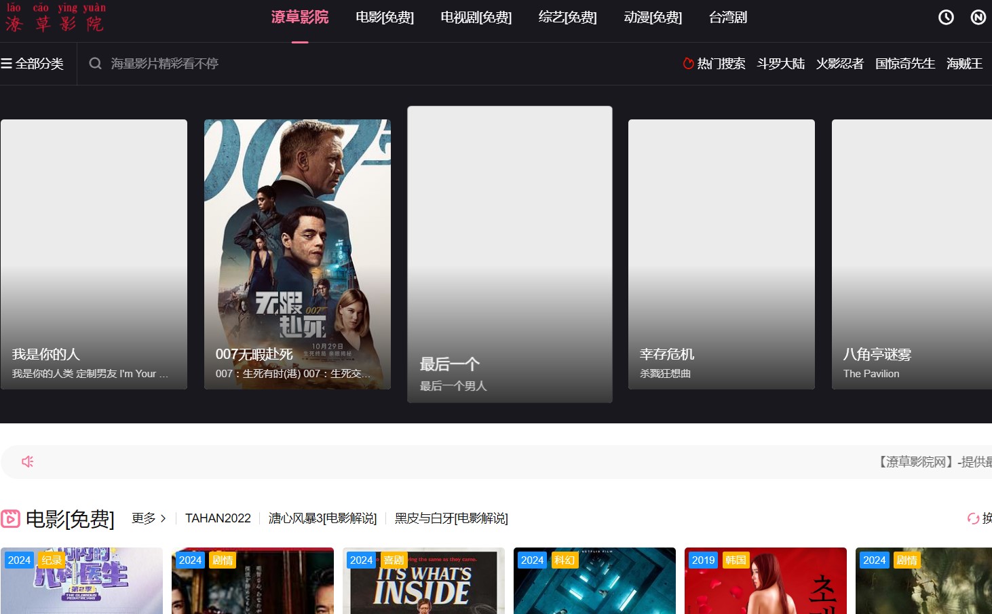Screen dimensions: 992x614
Task: Open the 八角亭谜雾 carousel card
Action: pos(912,254)
